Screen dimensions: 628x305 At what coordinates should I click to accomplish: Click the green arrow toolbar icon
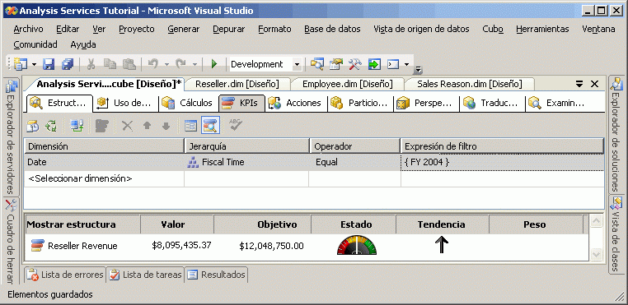[373, 64]
